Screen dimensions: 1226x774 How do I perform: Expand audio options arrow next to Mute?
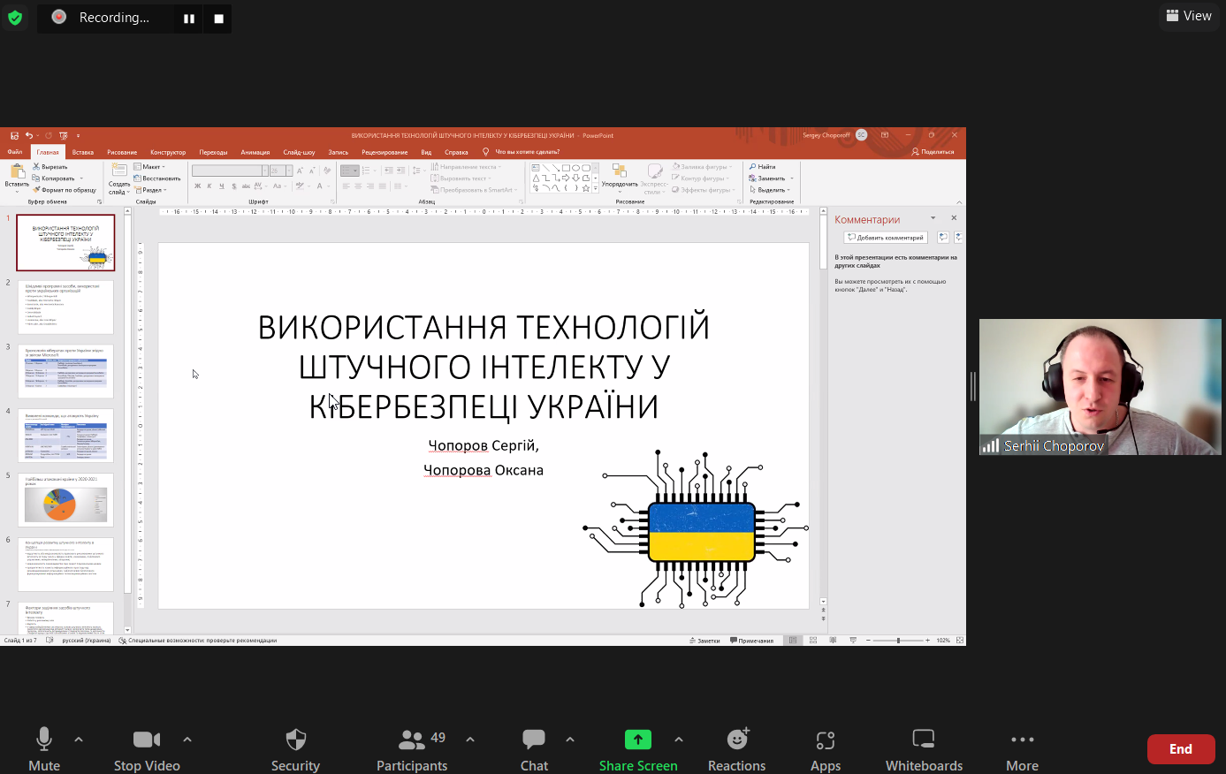click(x=79, y=740)
